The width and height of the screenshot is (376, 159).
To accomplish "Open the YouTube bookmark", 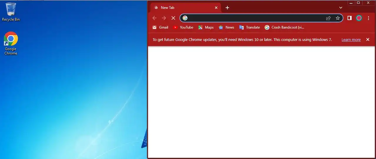I will pyautogui.click(x=183, y=27).
